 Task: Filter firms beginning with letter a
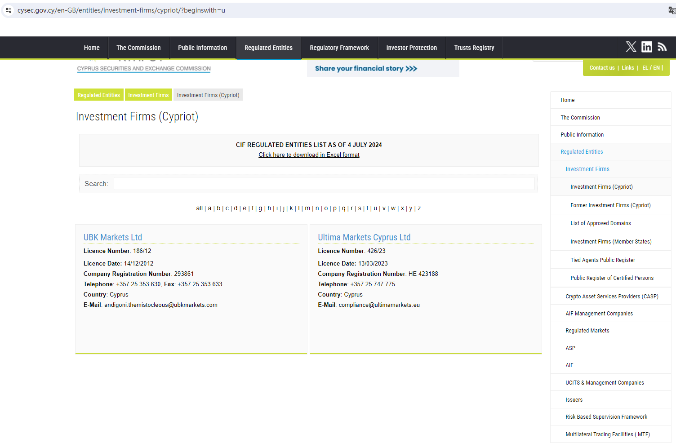(x=209, y=208)
